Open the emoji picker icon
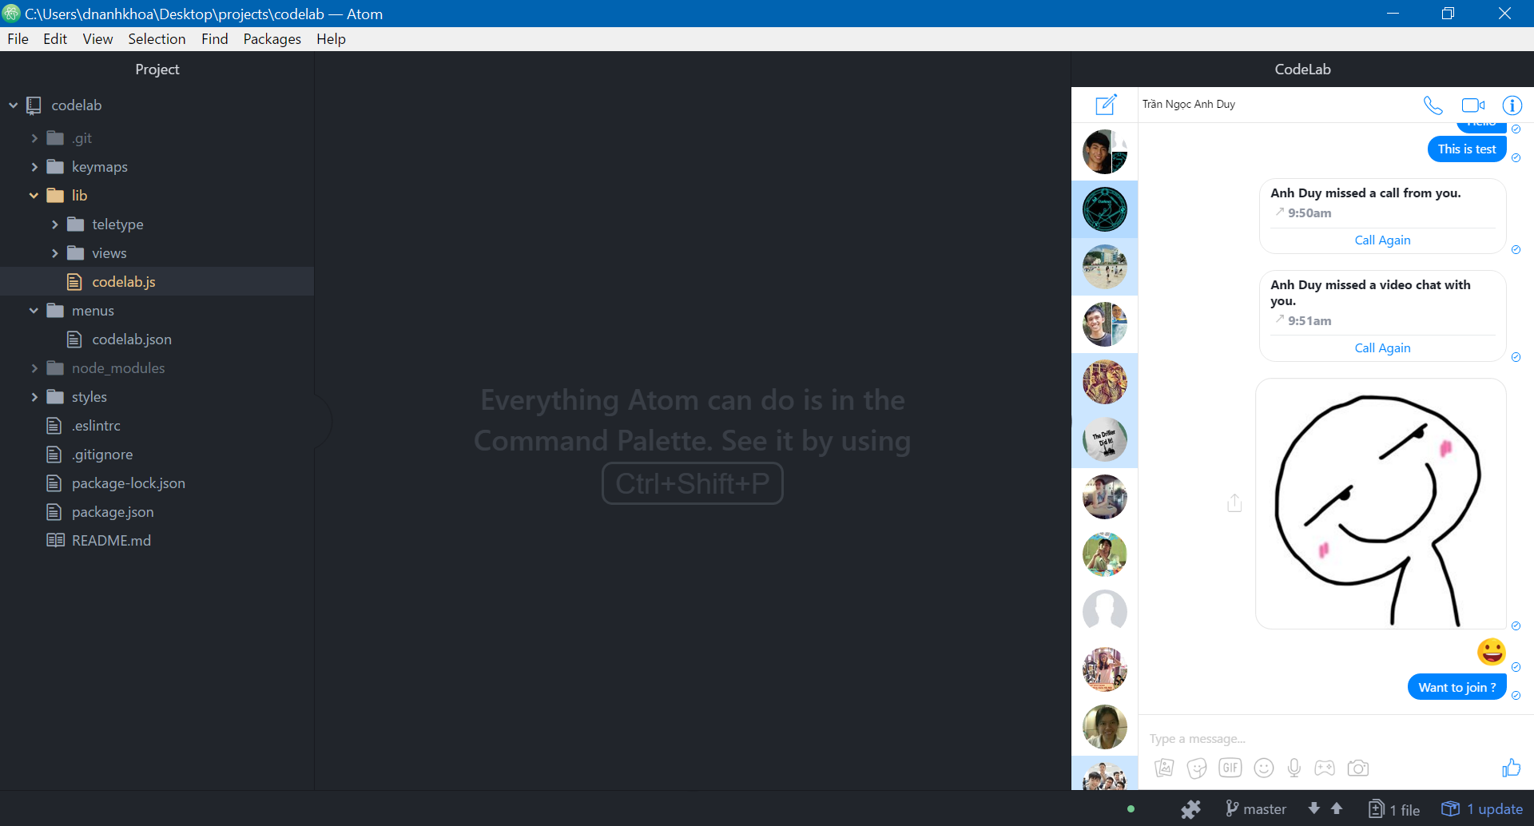 click(1264, 768)
